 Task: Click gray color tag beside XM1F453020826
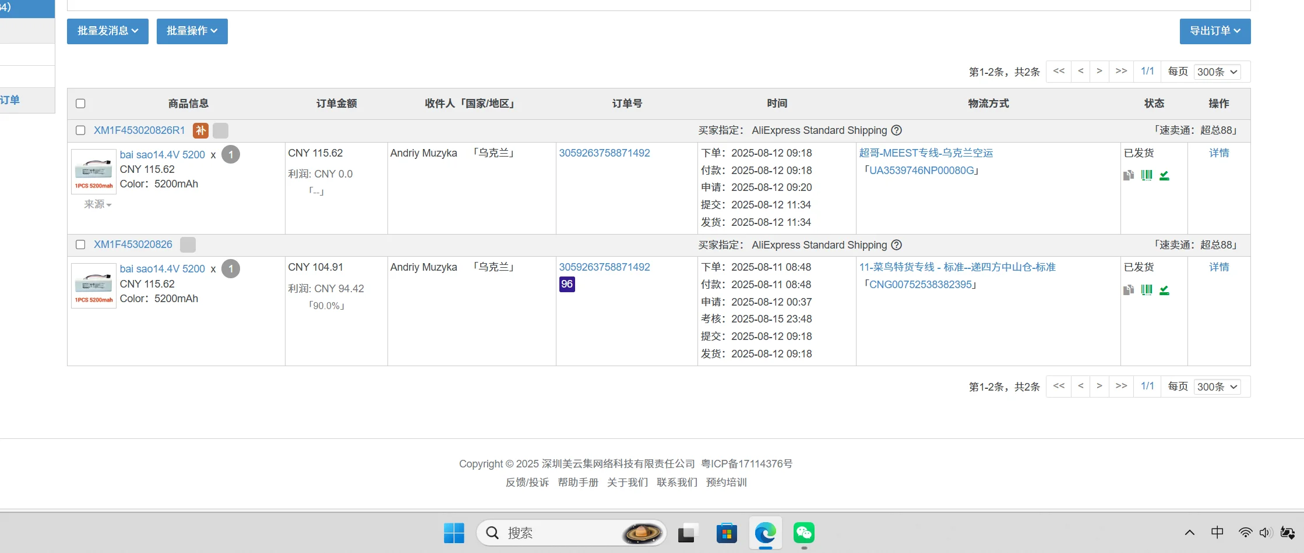point(188,244)
